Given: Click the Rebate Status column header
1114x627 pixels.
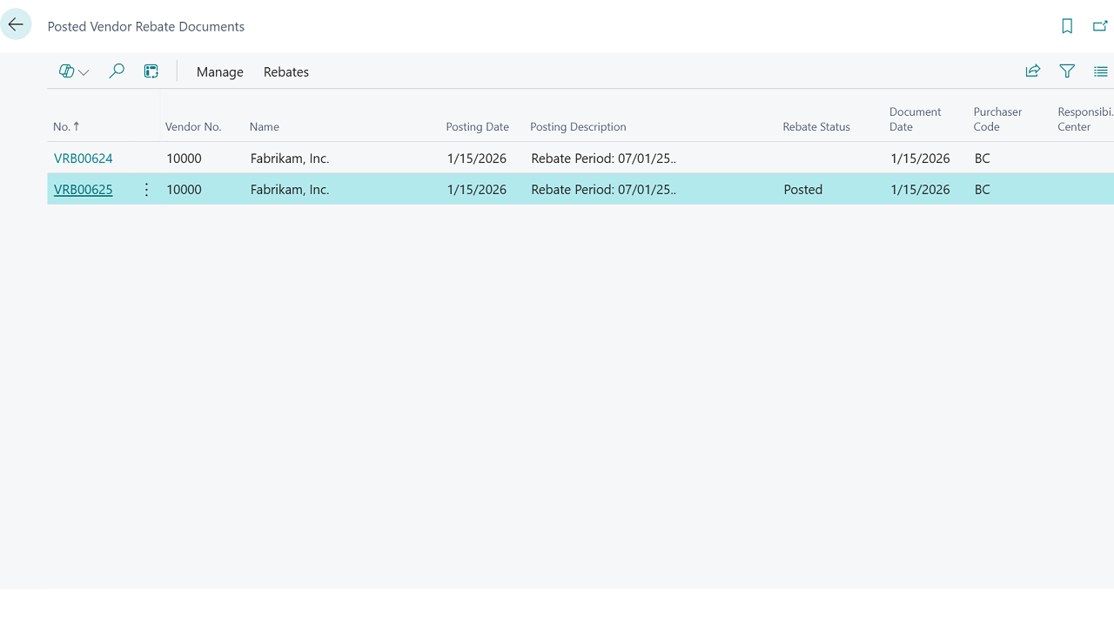Looking at the screenshot, I should coord(815,127).
